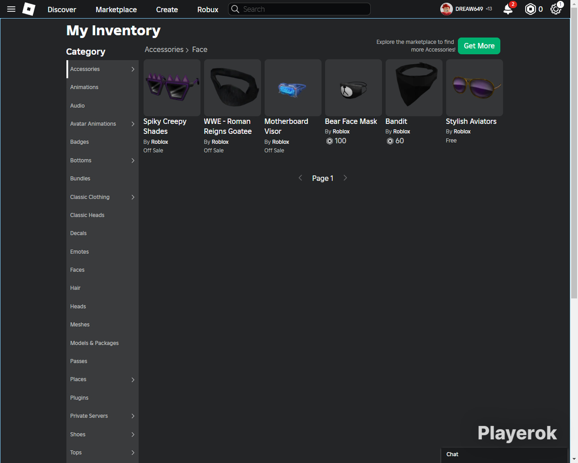Go to previous inventory page arrow
This screenshot has width=578, height=463.
click(301, 178)
